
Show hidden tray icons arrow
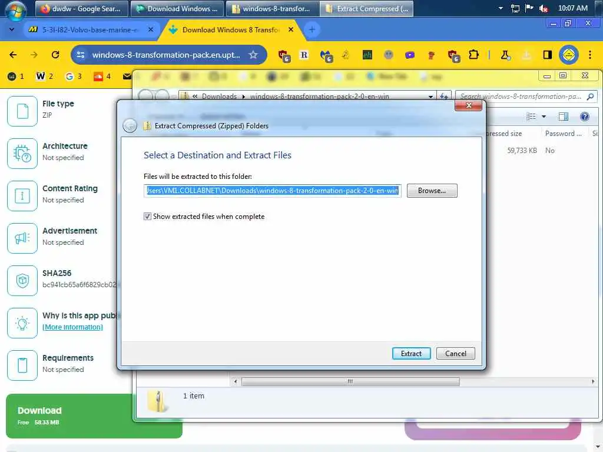(x=501, y=8)
